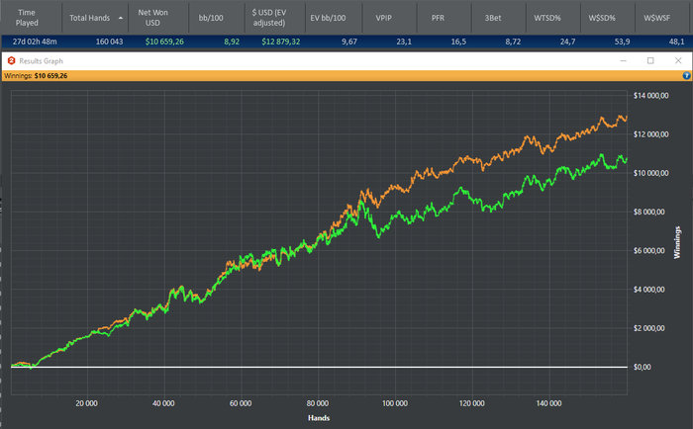Select the $12 879,32 EV adjusted cell
The image size is (693, 429).
tap(280, 42)
